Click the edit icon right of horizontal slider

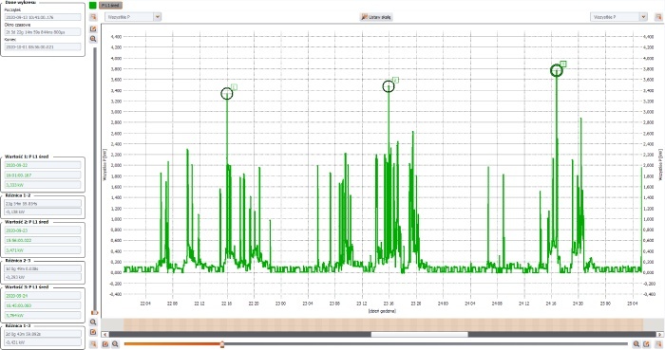[x=646, y=344]
